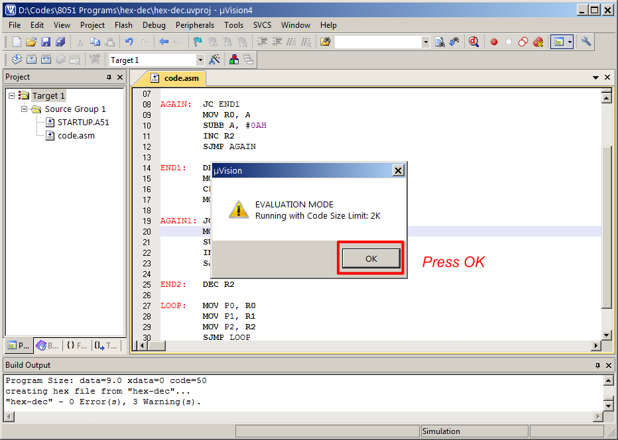Switch to the Functions panel tab

[77, 346]
